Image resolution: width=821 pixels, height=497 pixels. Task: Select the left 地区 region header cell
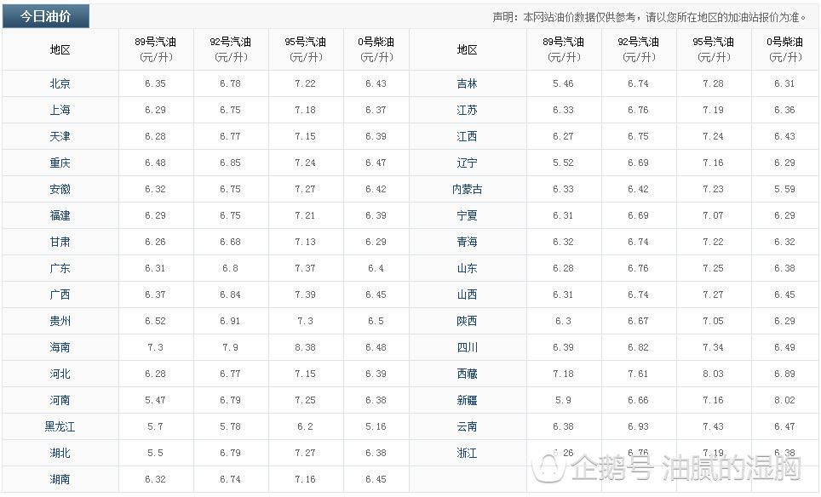coord(57,49)
